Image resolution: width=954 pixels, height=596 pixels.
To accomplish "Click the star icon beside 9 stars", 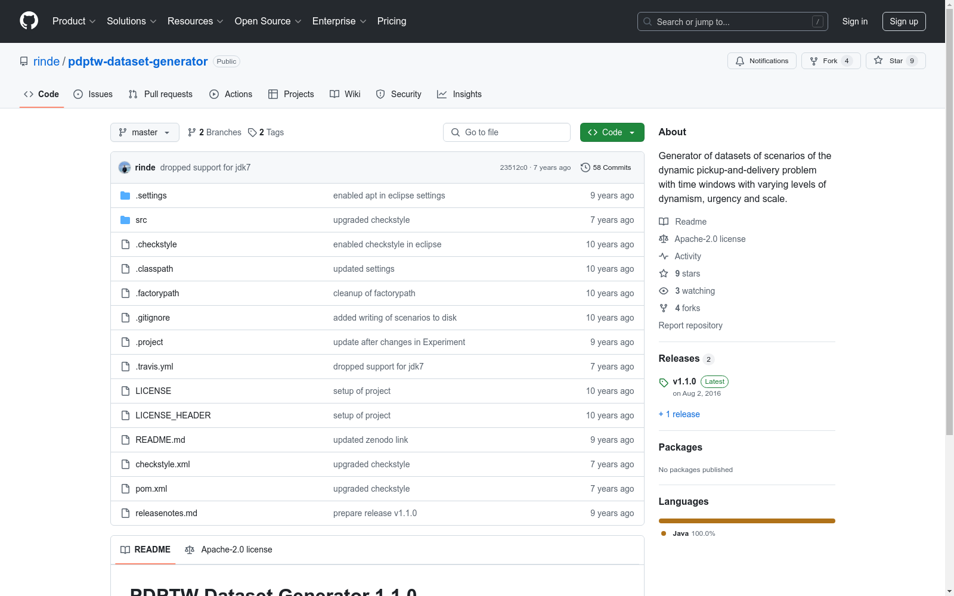I will coord(664,274).
